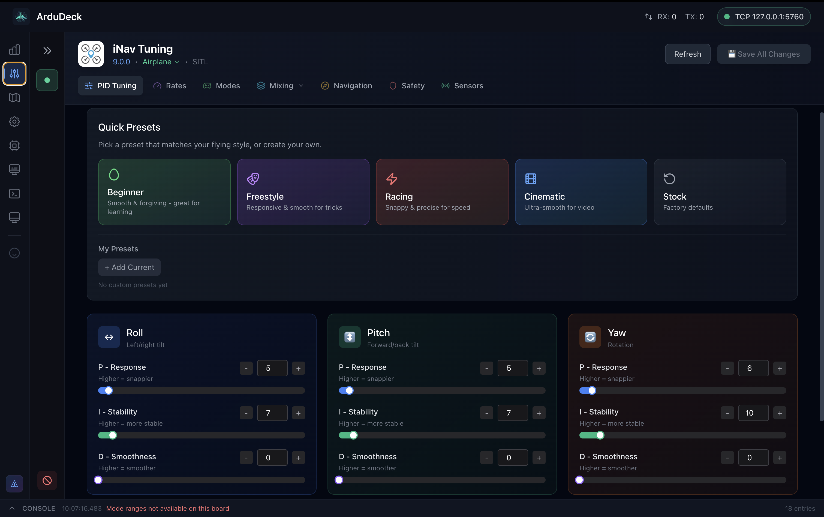The width and height of the screenshot is (824, 517).
Task: Click the red prohibited circle icon
Action: 47,480
